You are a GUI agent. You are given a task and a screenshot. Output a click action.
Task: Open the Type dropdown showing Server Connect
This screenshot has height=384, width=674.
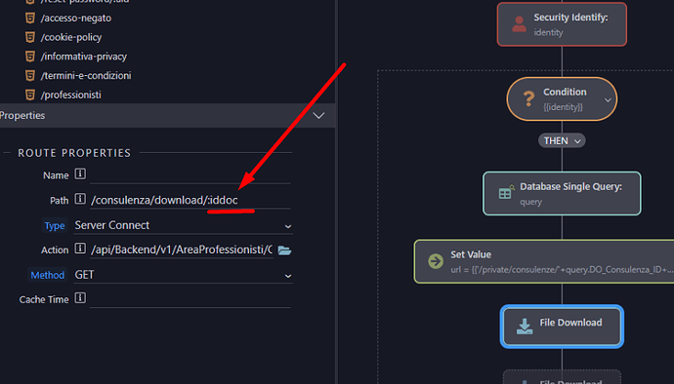click(183, 225)
